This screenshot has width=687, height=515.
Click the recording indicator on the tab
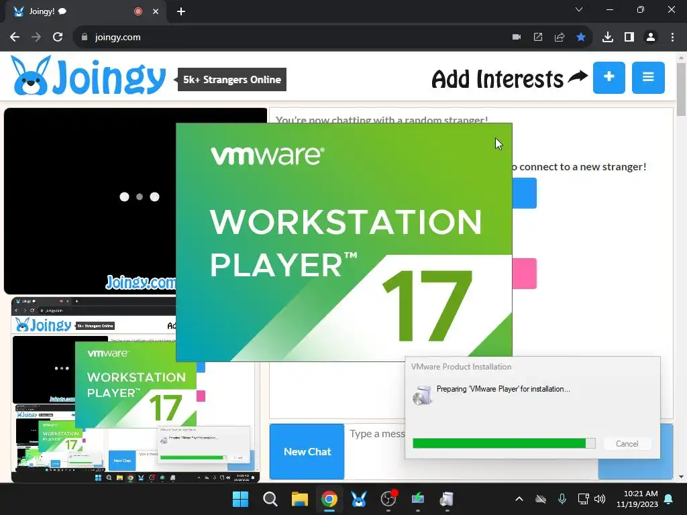[x=138, y=11]
